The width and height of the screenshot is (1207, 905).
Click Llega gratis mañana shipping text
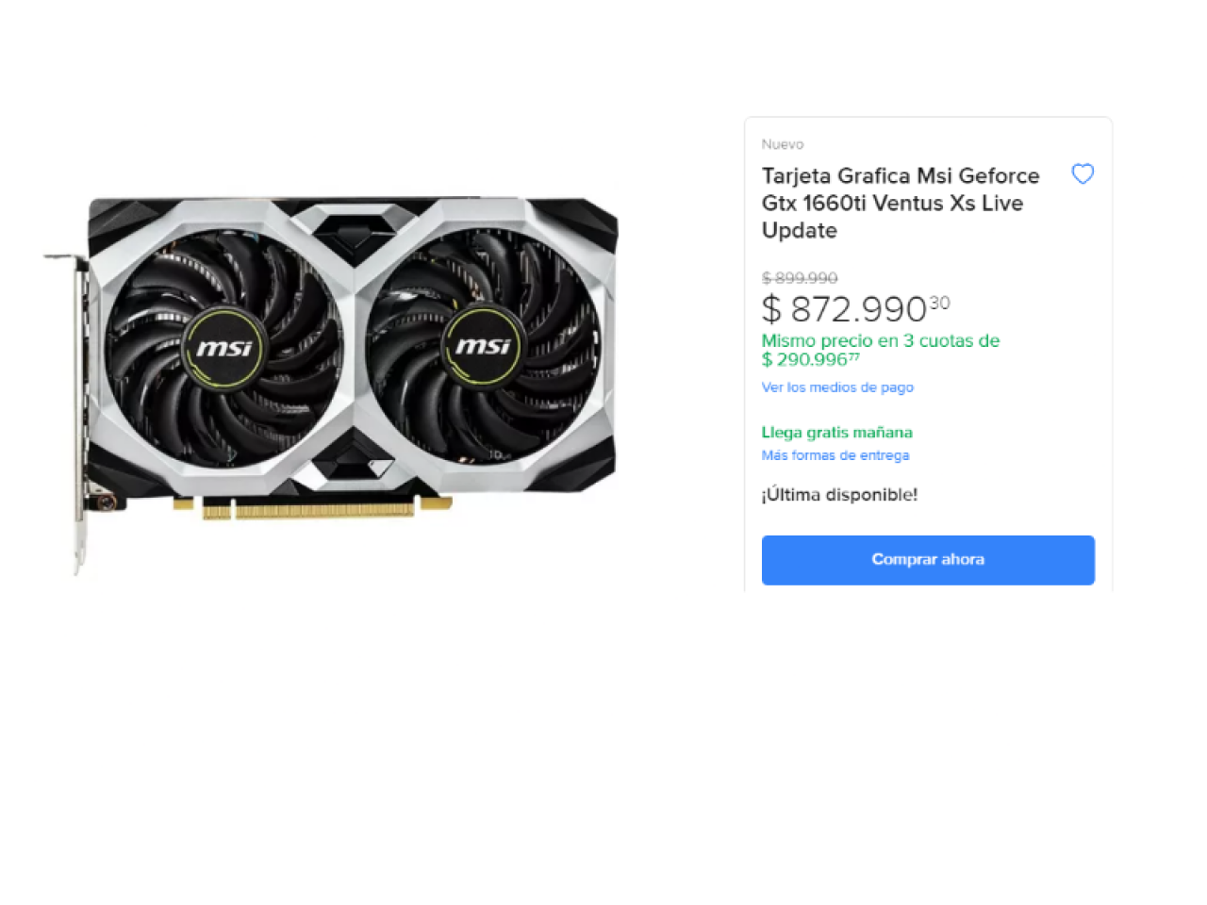click(x=837, y=433)
